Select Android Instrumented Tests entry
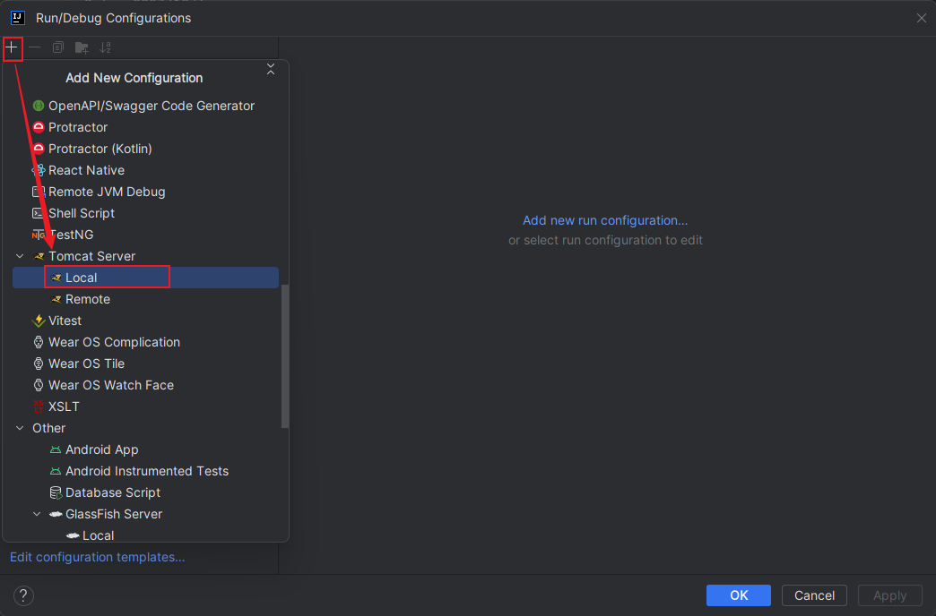The height and width of the screenshot is (616, 936). (x=145, y=471)
